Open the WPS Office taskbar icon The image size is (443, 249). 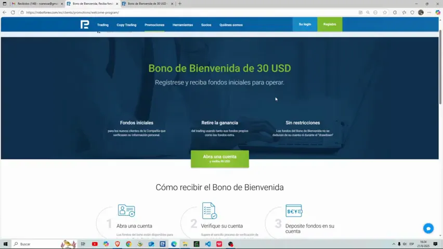(x=219, y=244)
